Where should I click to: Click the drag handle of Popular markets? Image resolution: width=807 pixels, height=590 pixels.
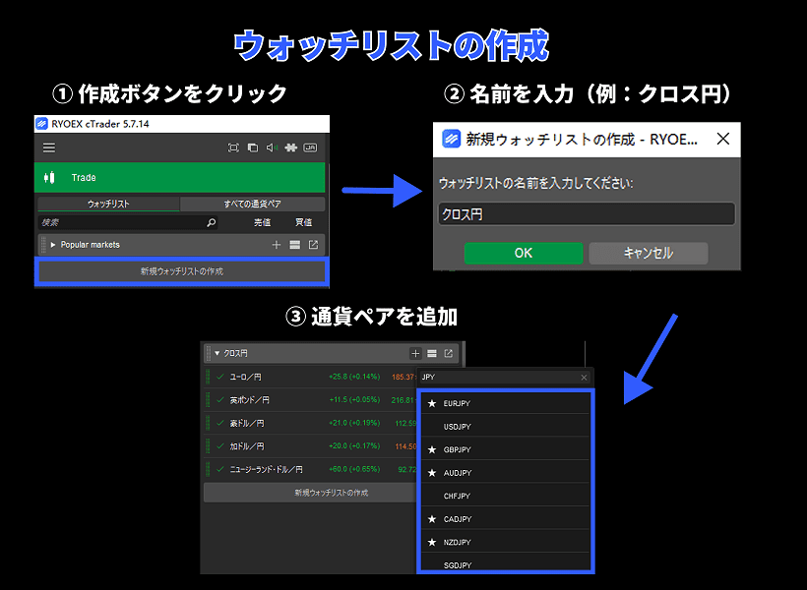[43, 245]
